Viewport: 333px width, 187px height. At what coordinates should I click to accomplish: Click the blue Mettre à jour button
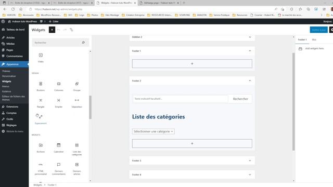318,30
